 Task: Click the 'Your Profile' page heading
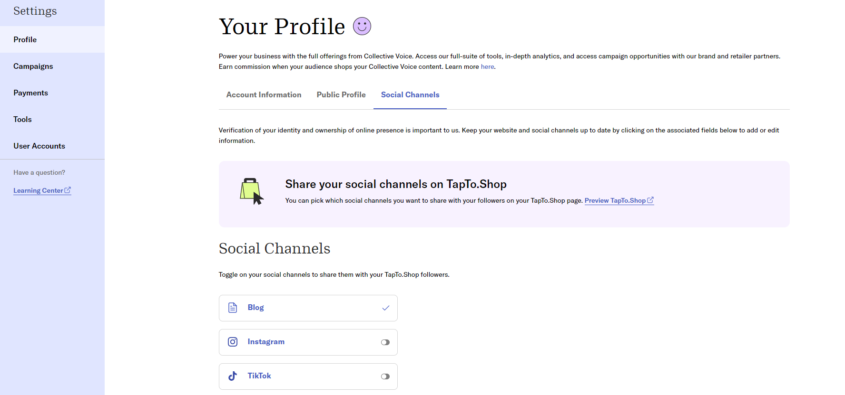pos(282,26)
